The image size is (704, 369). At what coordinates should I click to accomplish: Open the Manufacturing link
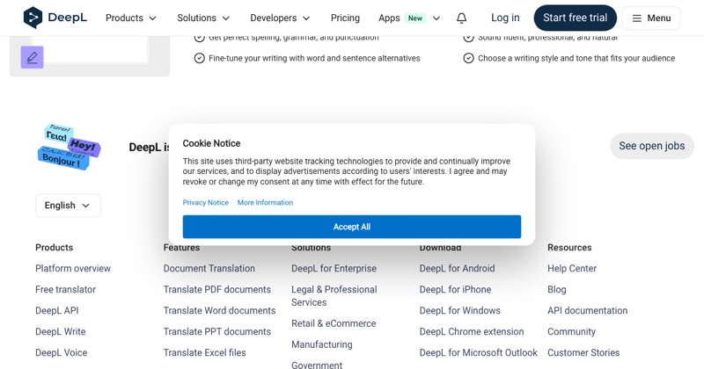point(322,344)
